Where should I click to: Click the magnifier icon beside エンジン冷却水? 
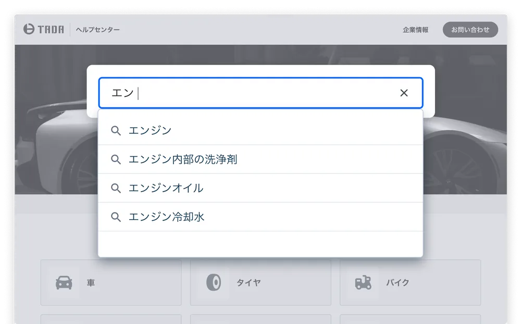[116, 217]
